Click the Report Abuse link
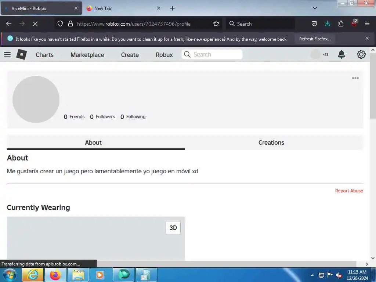 tap(349, 191)
